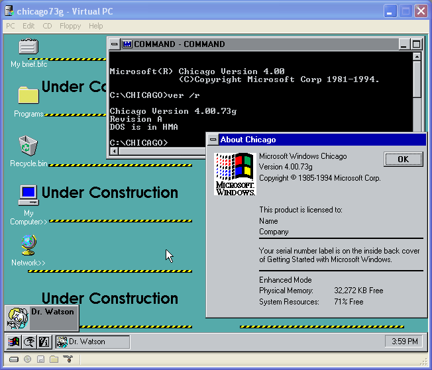This screenshot has width=432, height=370.
Task: Maximize the COMMAND window
Action: (x=416, y=44)
